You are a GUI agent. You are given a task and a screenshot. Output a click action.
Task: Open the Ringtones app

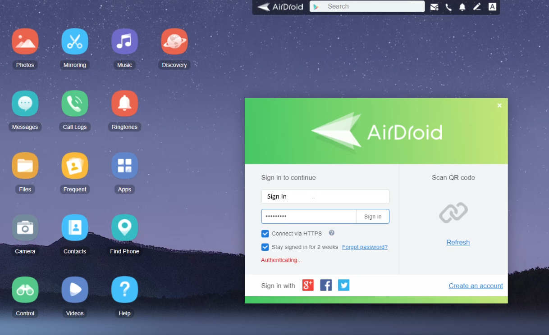[x=124, y=103]
